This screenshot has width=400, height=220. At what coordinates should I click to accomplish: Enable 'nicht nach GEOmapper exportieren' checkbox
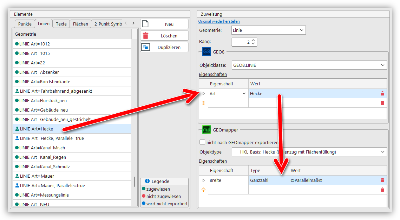click(x=202, y=142)
